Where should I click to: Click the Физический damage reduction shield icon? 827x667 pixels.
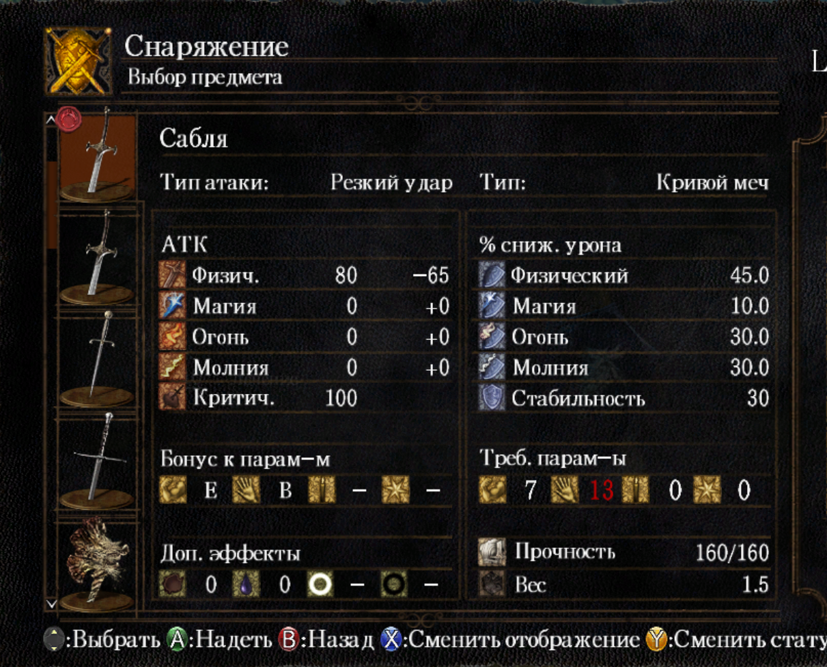492,275
